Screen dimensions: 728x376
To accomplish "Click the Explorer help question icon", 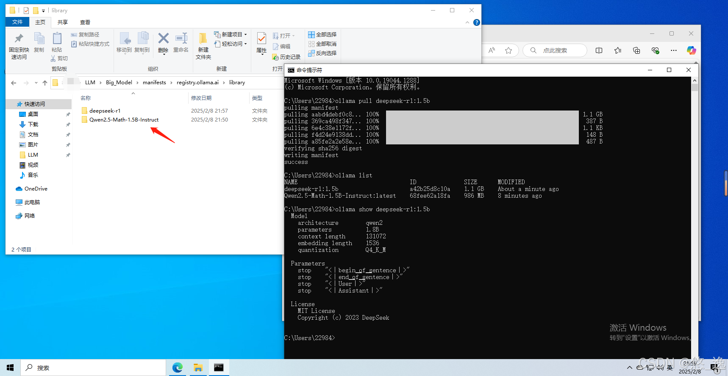I will [x=477, y=22].
